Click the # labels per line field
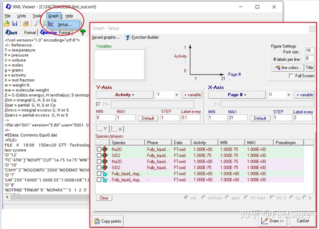319x229 pixels. (x=310, y=59)
